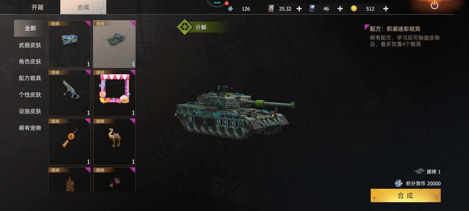Image resolution: width=469 pixels, height=211 pixels.
Task: Select the rifle skin blueprint
Action: [69, 93]
